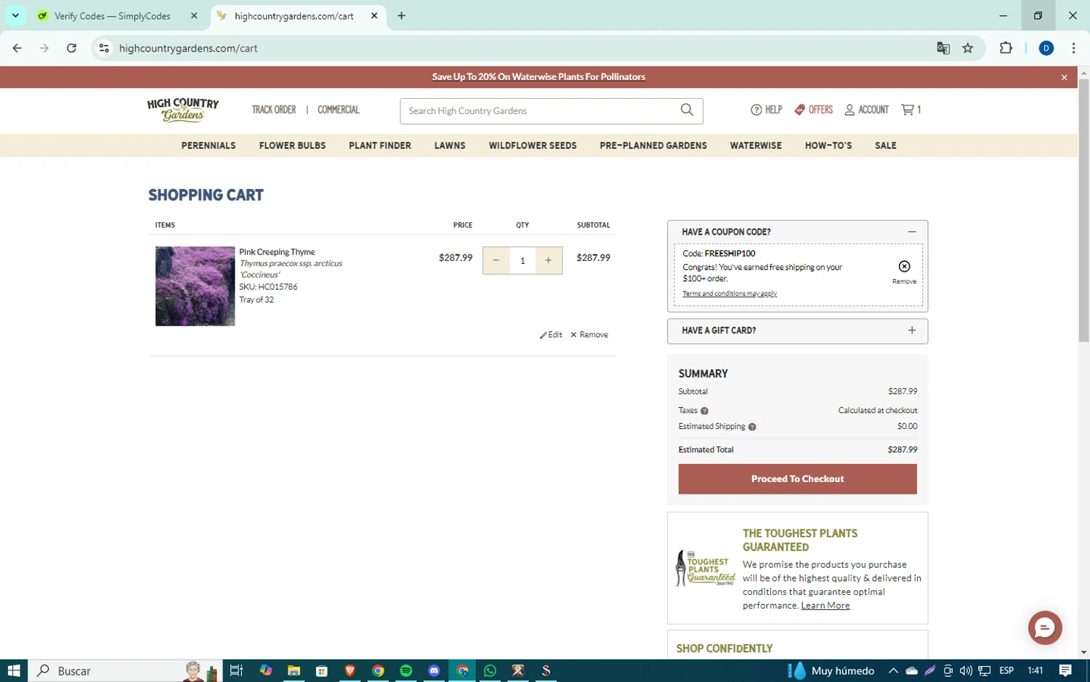The height and width of the screenshot is (682, 1090).
Task: Open the Help icon link
Action: click(x=766, y=110)
